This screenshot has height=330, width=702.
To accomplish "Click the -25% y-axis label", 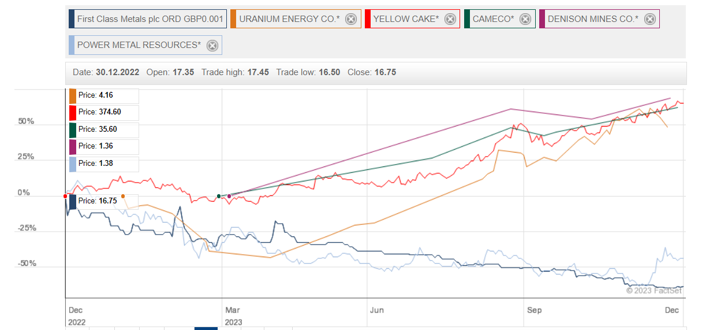I will tap(26, 228).
